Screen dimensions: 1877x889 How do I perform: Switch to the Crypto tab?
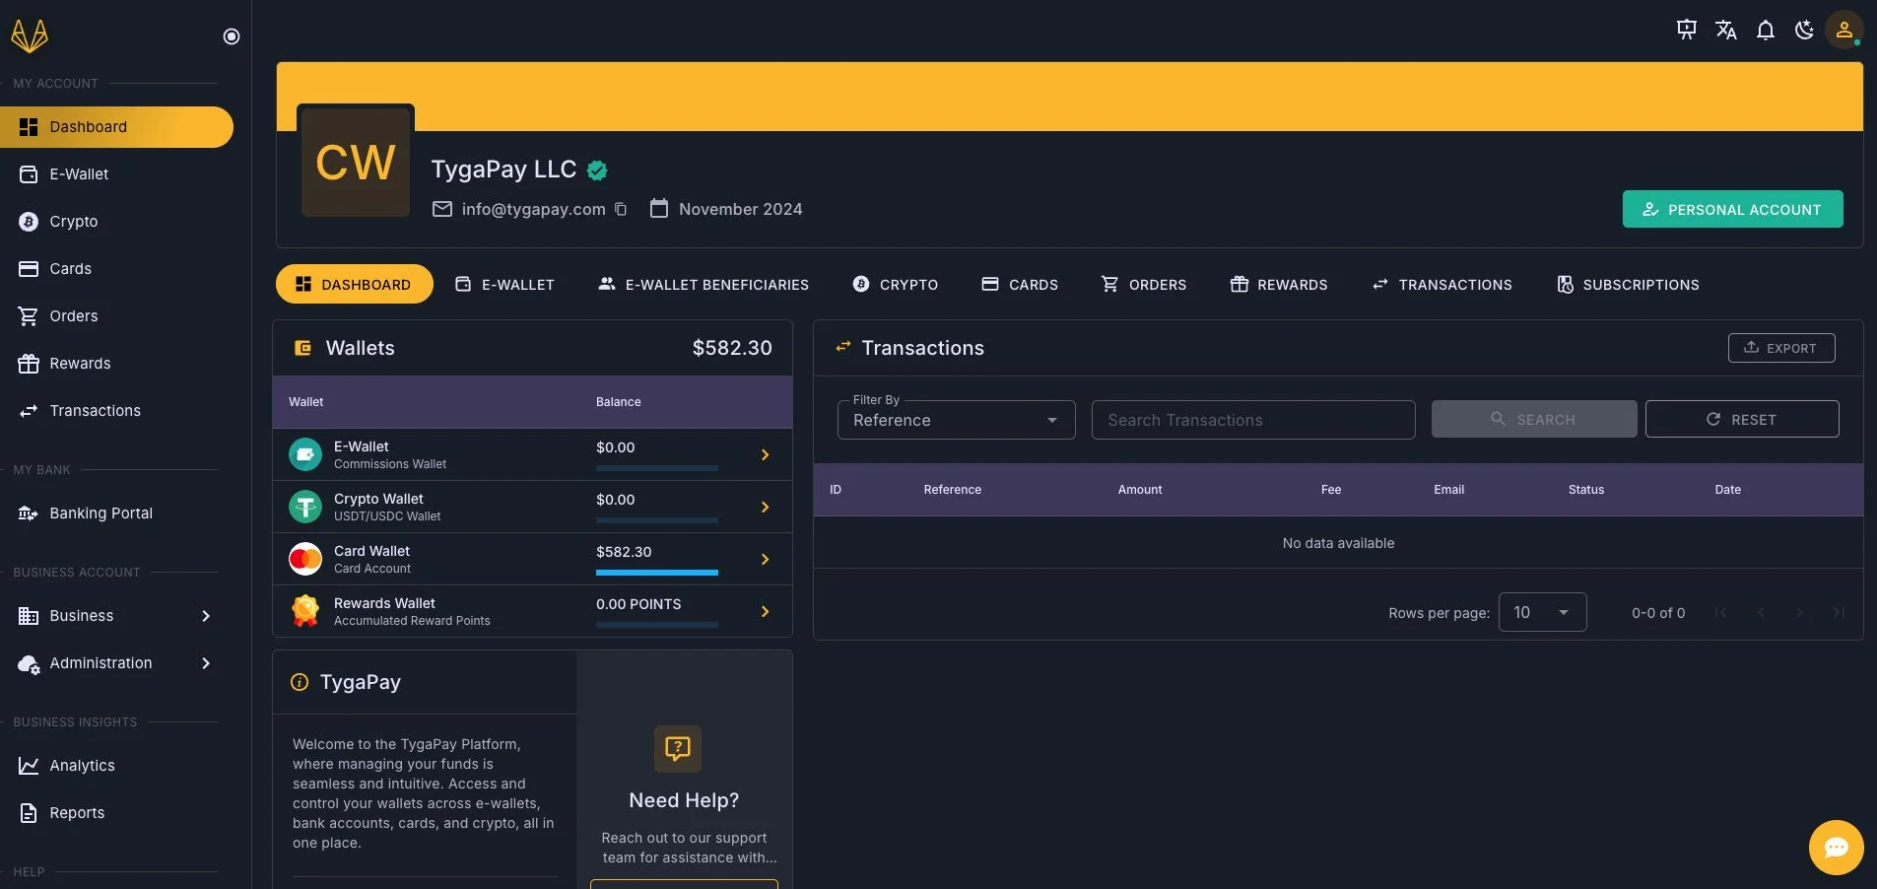(x=896, y=285)
